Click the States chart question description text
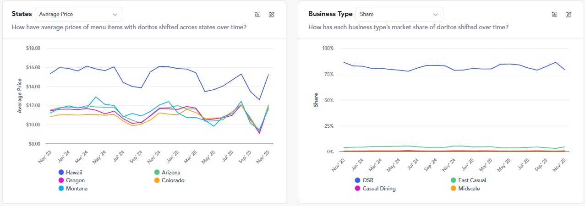585x206 pixels. click(129, 27)
